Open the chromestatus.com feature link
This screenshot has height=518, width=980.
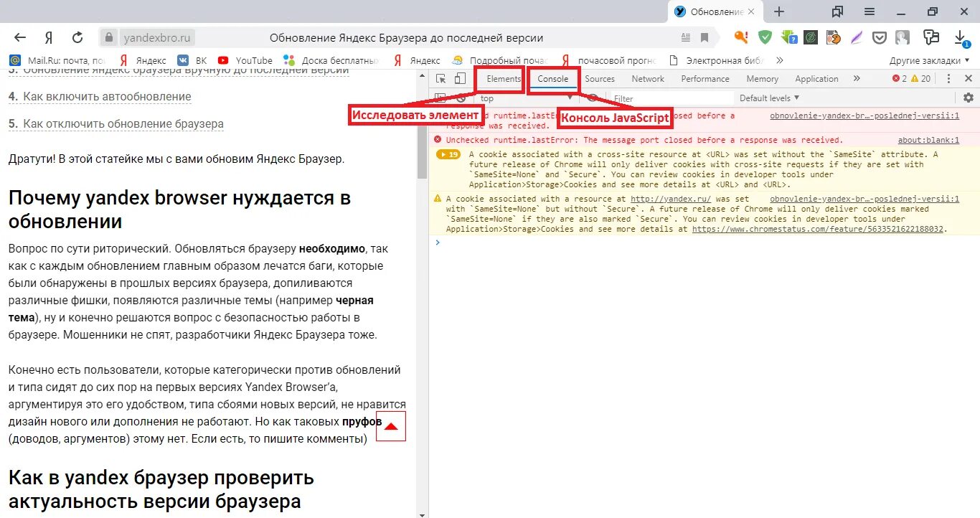(x=818, y=229)
